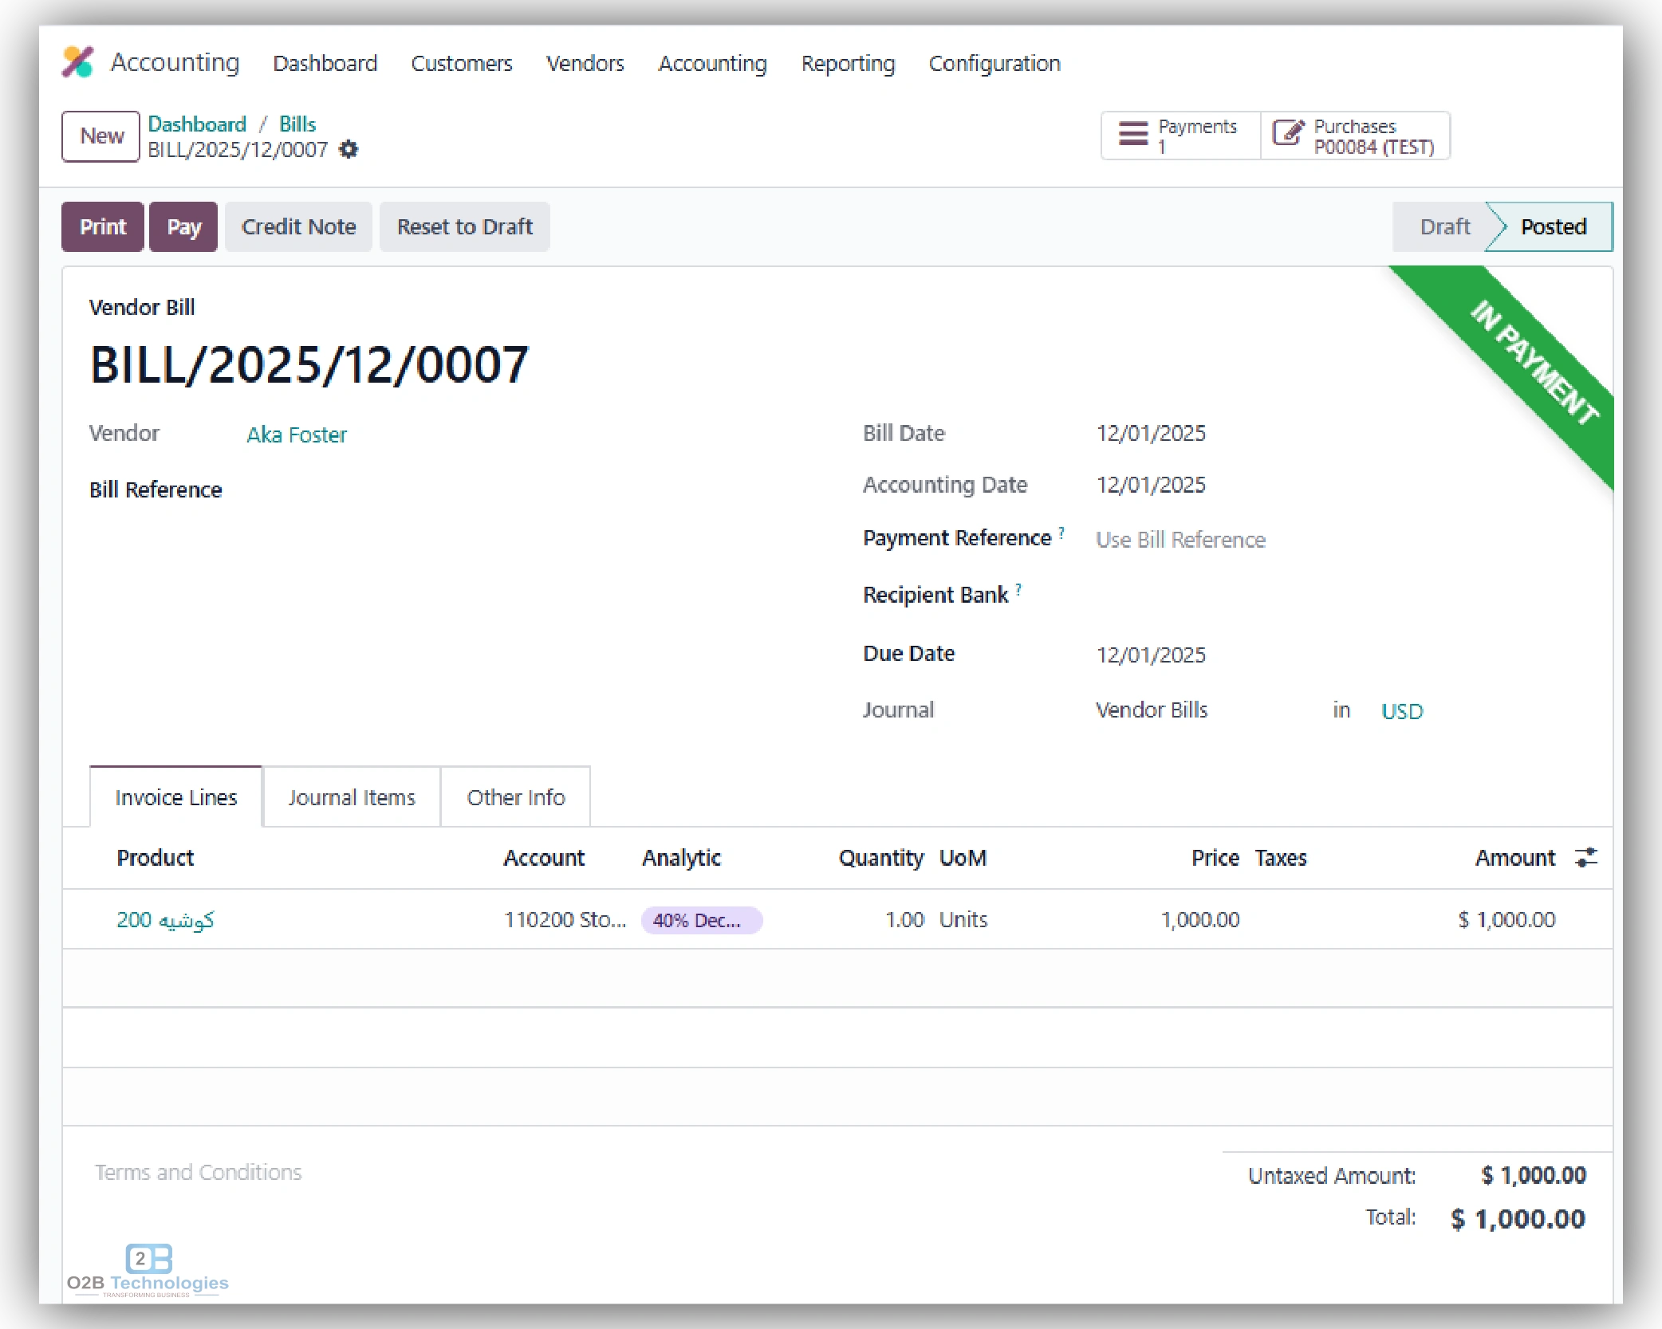This screenshot has width=1662, height=1329.
Task: Click the Recipient Bank help question mark
Action: pos(1018,588)
